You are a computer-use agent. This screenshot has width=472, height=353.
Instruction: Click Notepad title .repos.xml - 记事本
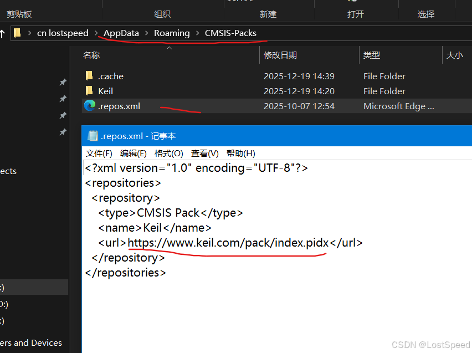pyautogui.click(x=138, y=136)
